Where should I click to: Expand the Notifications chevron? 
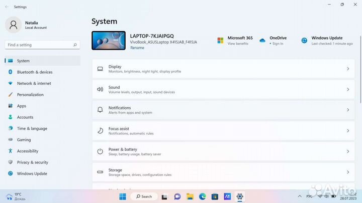coord(348,110)
